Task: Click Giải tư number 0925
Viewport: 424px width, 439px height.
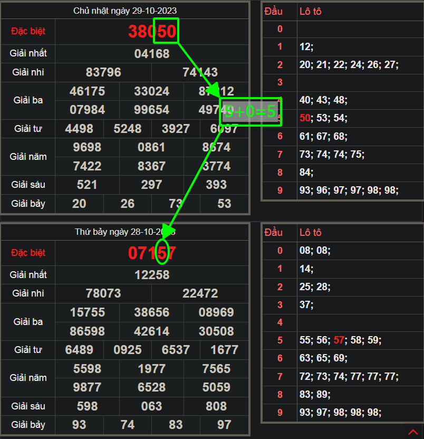Action: coord(128,350)
